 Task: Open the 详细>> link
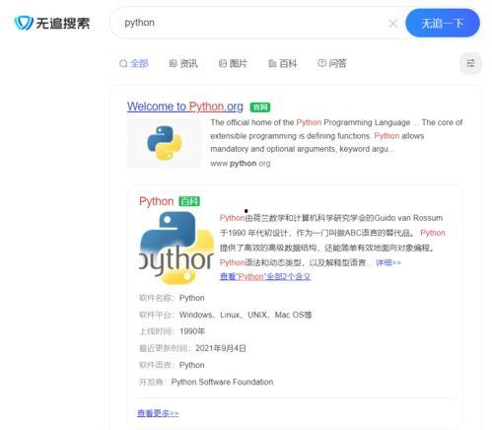click(388, 262)
